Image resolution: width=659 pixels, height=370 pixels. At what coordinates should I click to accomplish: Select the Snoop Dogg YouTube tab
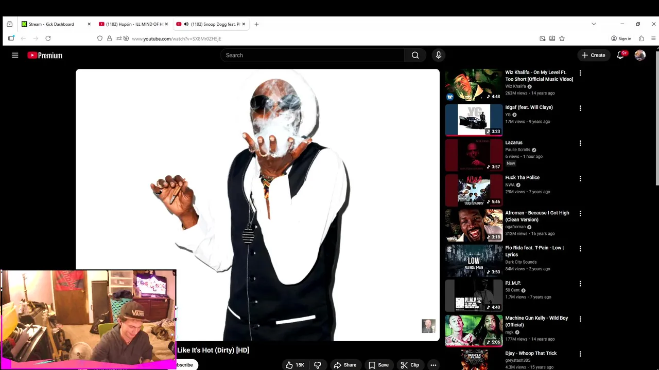click(211, 24)
